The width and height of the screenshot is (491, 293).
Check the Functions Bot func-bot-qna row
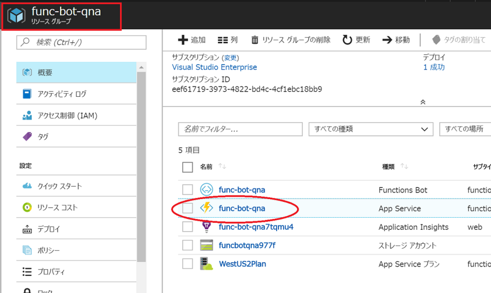tap(187, 190)
